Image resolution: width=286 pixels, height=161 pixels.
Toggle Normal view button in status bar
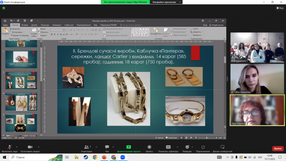pos(181,138)
